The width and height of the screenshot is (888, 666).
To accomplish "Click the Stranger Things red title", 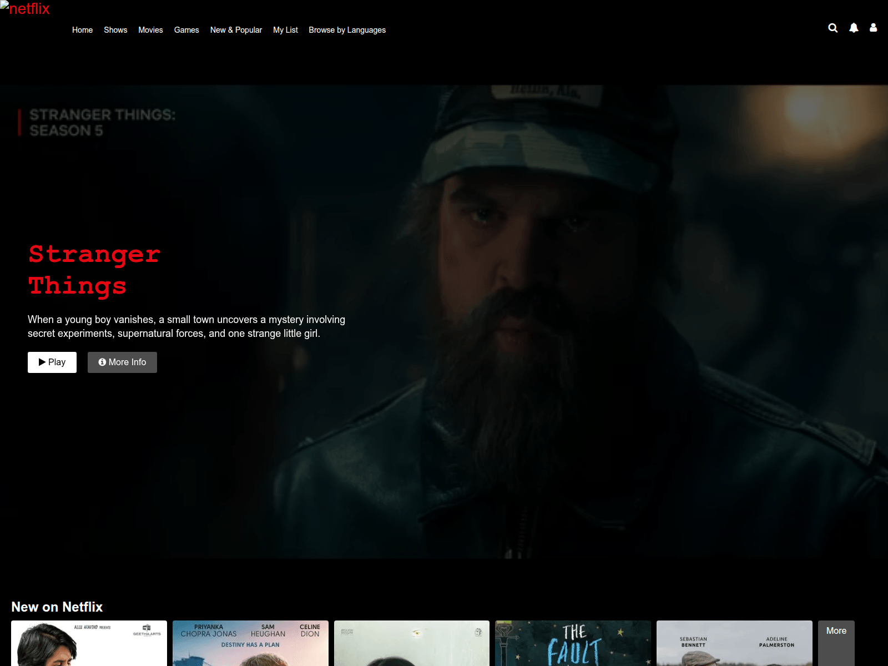I will pos(94,270).
